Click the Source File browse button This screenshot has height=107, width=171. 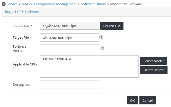pos(112,26)
